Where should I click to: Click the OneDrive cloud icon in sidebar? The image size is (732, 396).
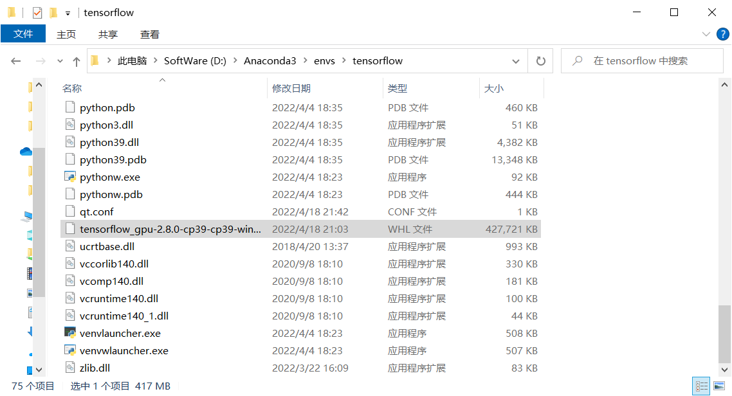coord(26,151)
